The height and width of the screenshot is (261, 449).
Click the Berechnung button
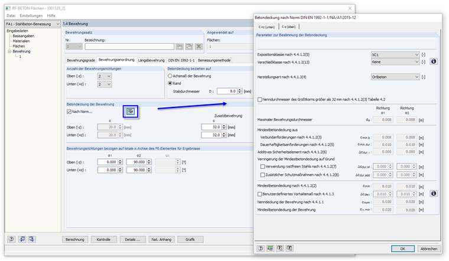[x=75, y=240]
